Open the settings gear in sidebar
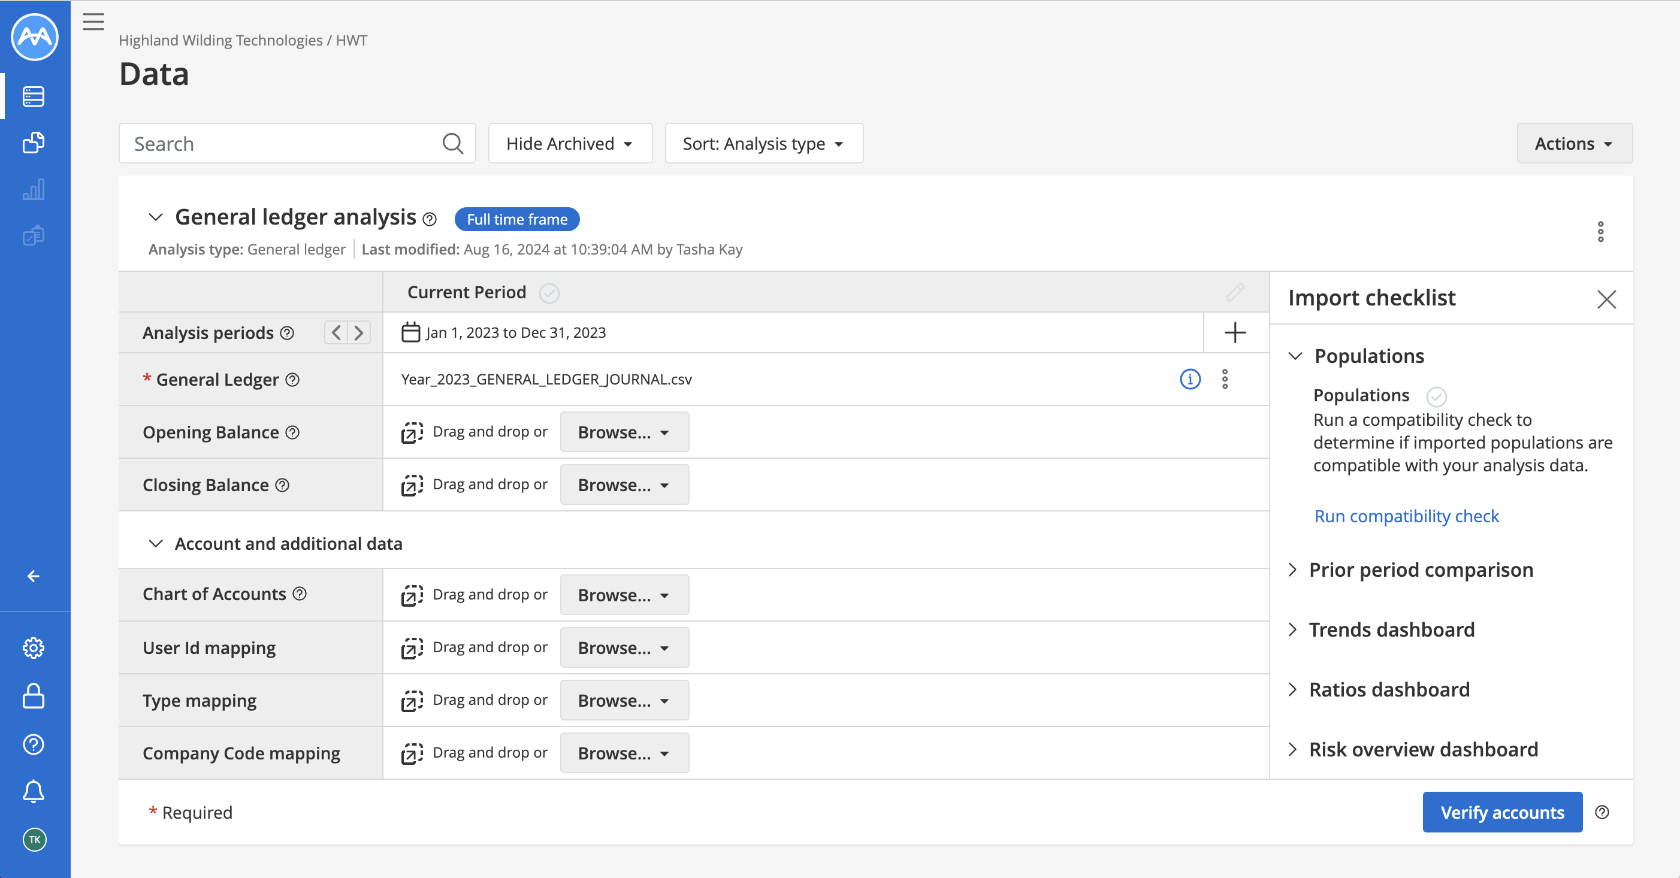 (34, 647)
